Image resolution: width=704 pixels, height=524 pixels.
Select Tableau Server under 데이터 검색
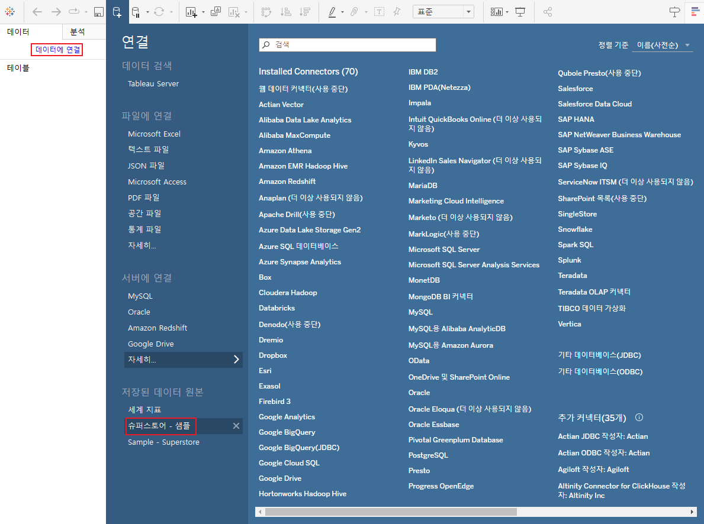tap(153, 83)
